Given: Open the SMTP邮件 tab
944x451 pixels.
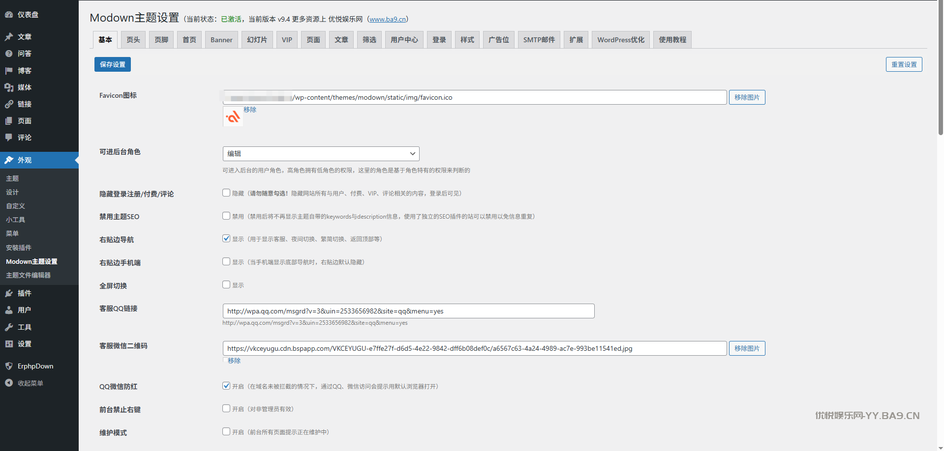Looking at the screenshot, I should pyautogui.click(x=539, y=40).
